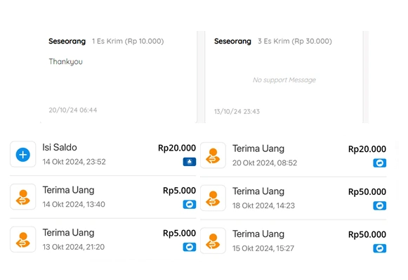Click the orange transfer icon dated 20 Okt 08:52

click(x=213, y=155)
